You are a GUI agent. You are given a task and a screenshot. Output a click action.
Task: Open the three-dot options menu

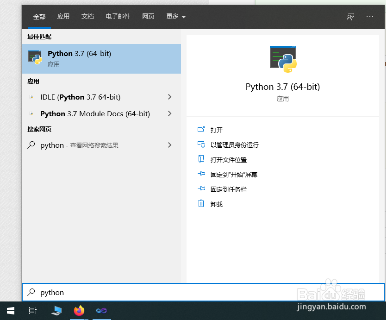tap(370, 17)
